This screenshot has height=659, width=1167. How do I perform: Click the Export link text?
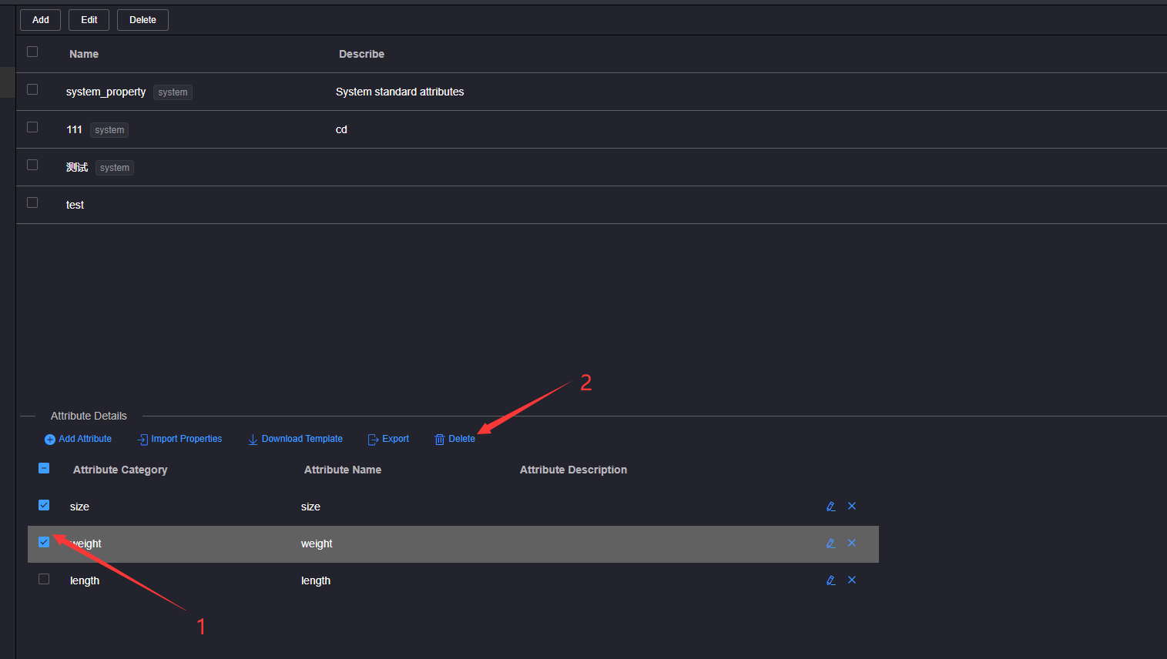point(395,439)
